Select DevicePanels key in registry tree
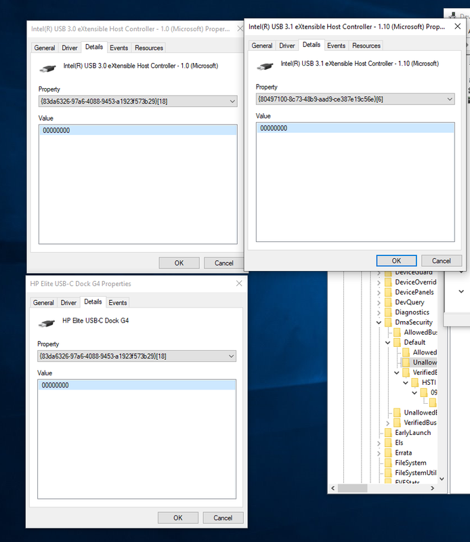This screenshot has height=542, width=470. click(414, 292)
